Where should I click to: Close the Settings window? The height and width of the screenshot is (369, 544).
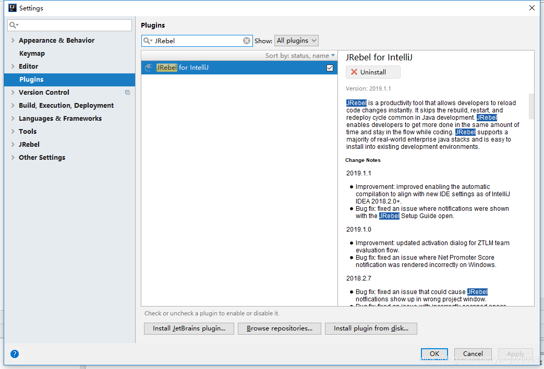tap(532, 8)
